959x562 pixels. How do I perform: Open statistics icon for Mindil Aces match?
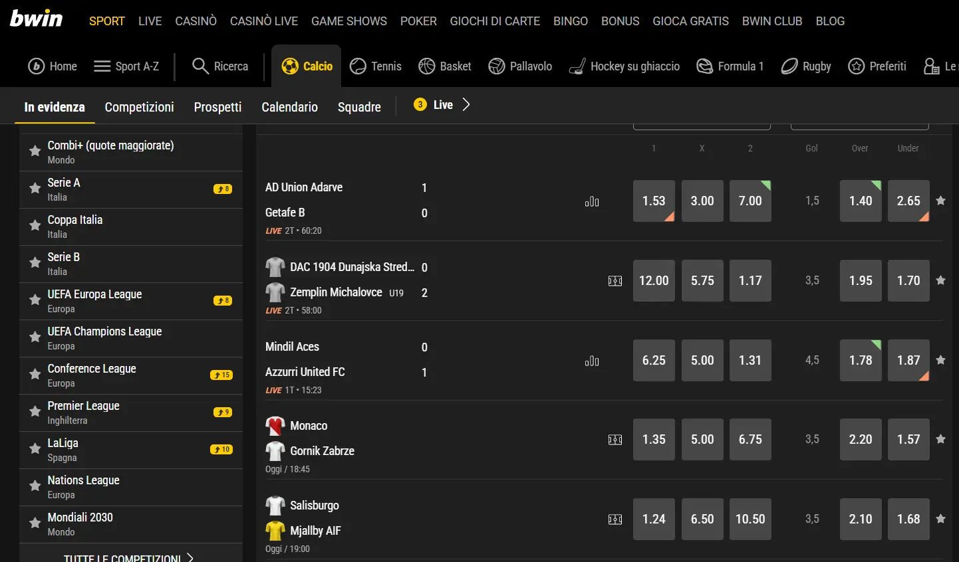point(592,361)
